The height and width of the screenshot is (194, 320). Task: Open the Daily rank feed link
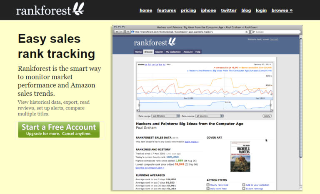tap(218, 189)
